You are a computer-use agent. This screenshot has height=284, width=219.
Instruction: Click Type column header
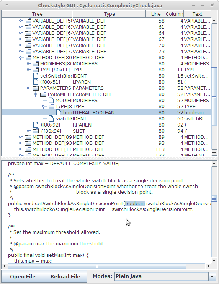tap(109, 14)
